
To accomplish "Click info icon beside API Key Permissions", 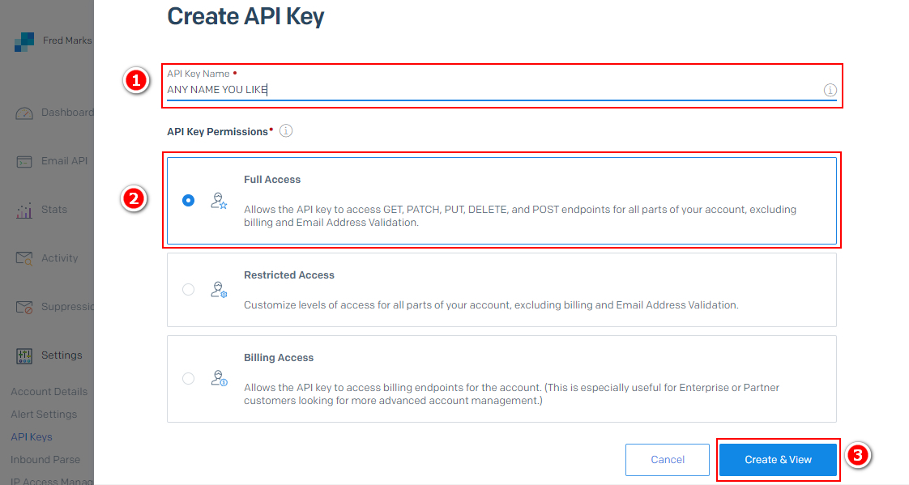I will coord(285,131).
